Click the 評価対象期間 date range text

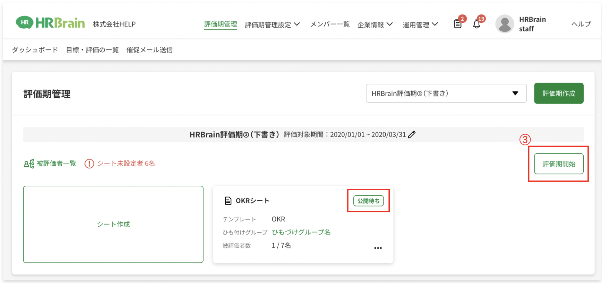tap(345, 134)
